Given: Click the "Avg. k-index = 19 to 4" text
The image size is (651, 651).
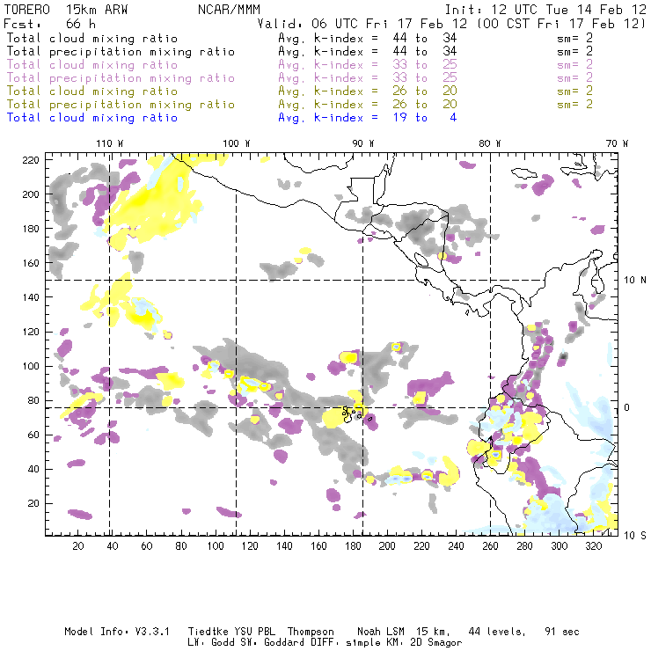Looking at the screenshot, I should [367, 117].
